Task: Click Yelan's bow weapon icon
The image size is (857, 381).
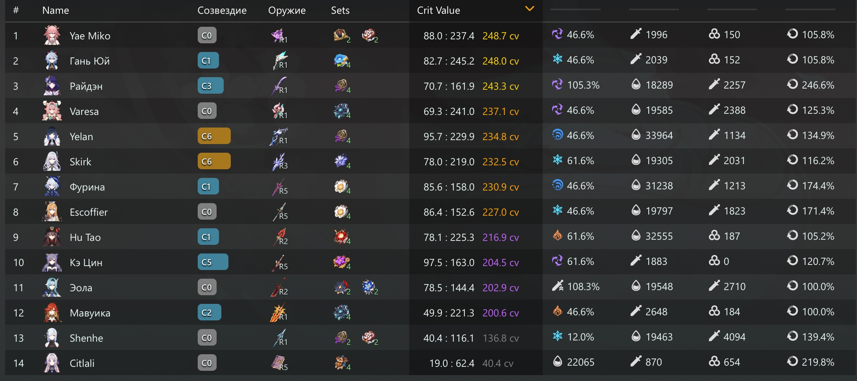Action: point(279,136)
